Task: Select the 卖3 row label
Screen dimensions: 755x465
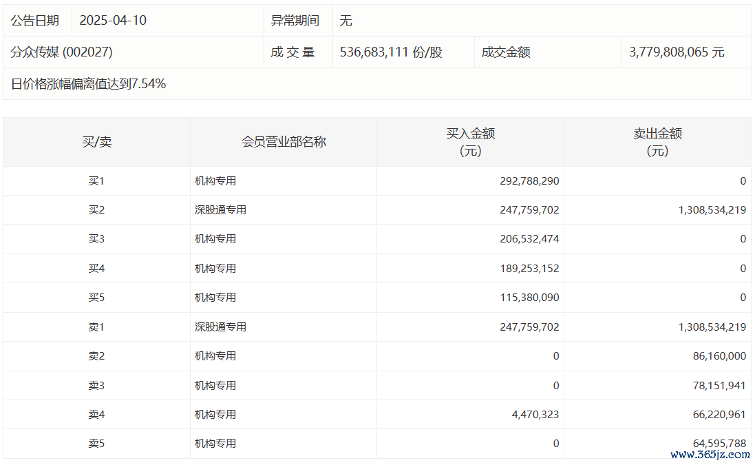Action: click(96, 385)
